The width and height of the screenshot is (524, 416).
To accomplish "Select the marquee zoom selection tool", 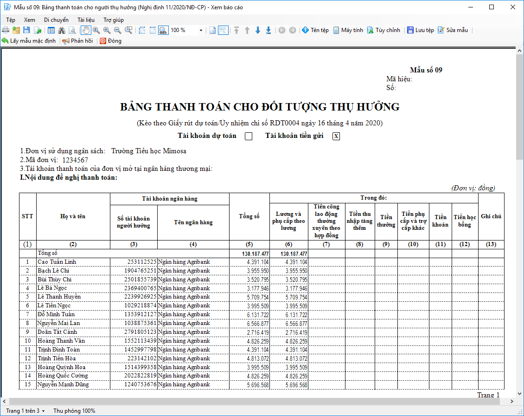I will (128, 30).
